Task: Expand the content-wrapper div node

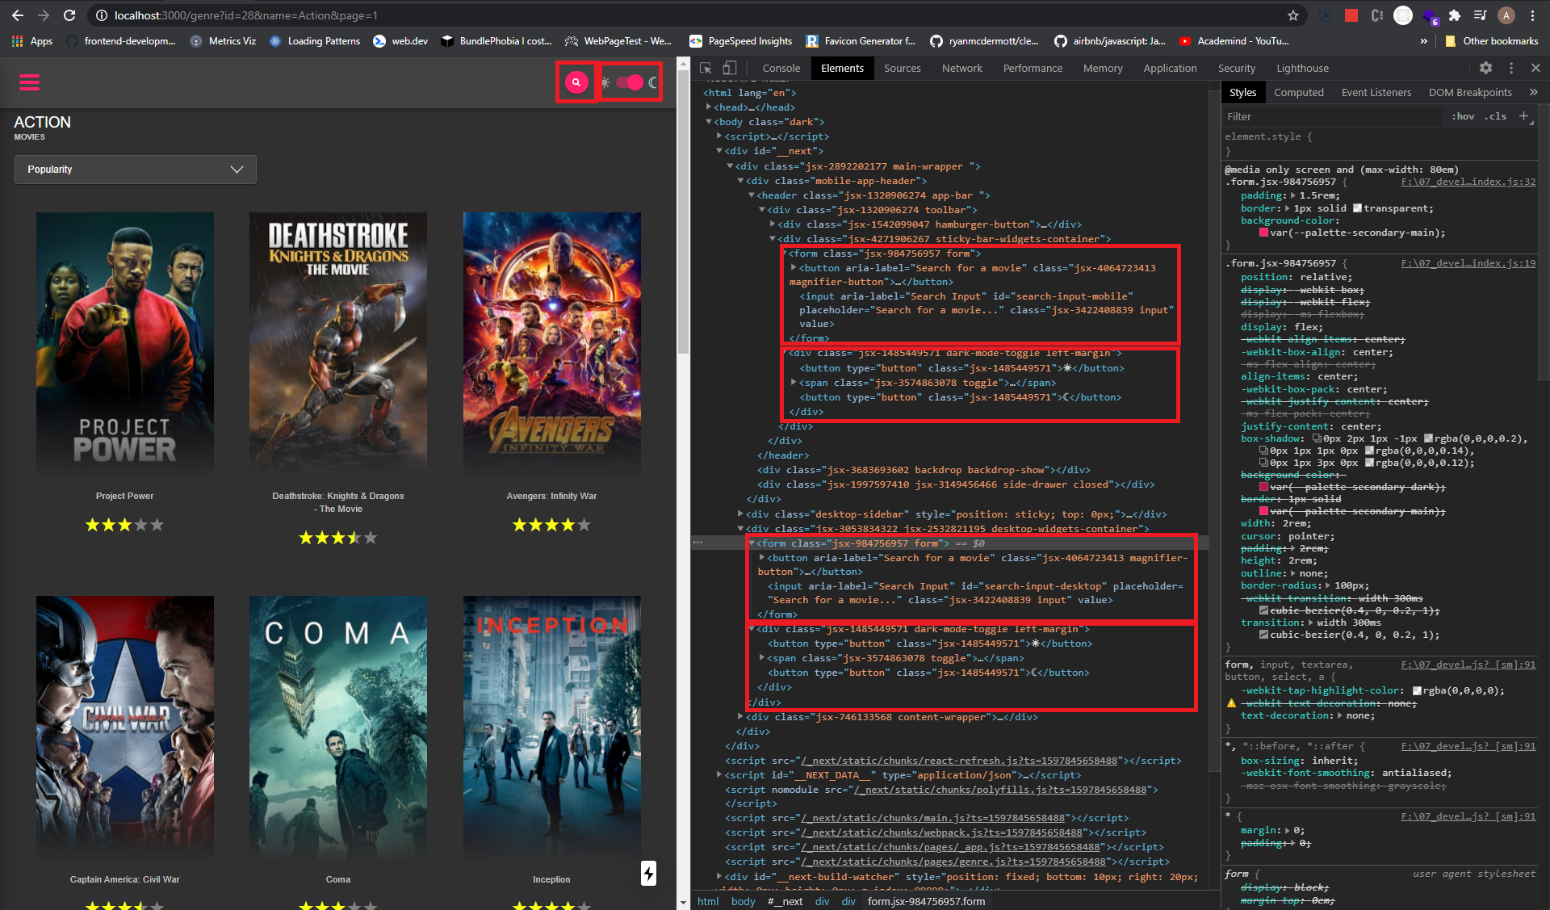Action: 740,717
